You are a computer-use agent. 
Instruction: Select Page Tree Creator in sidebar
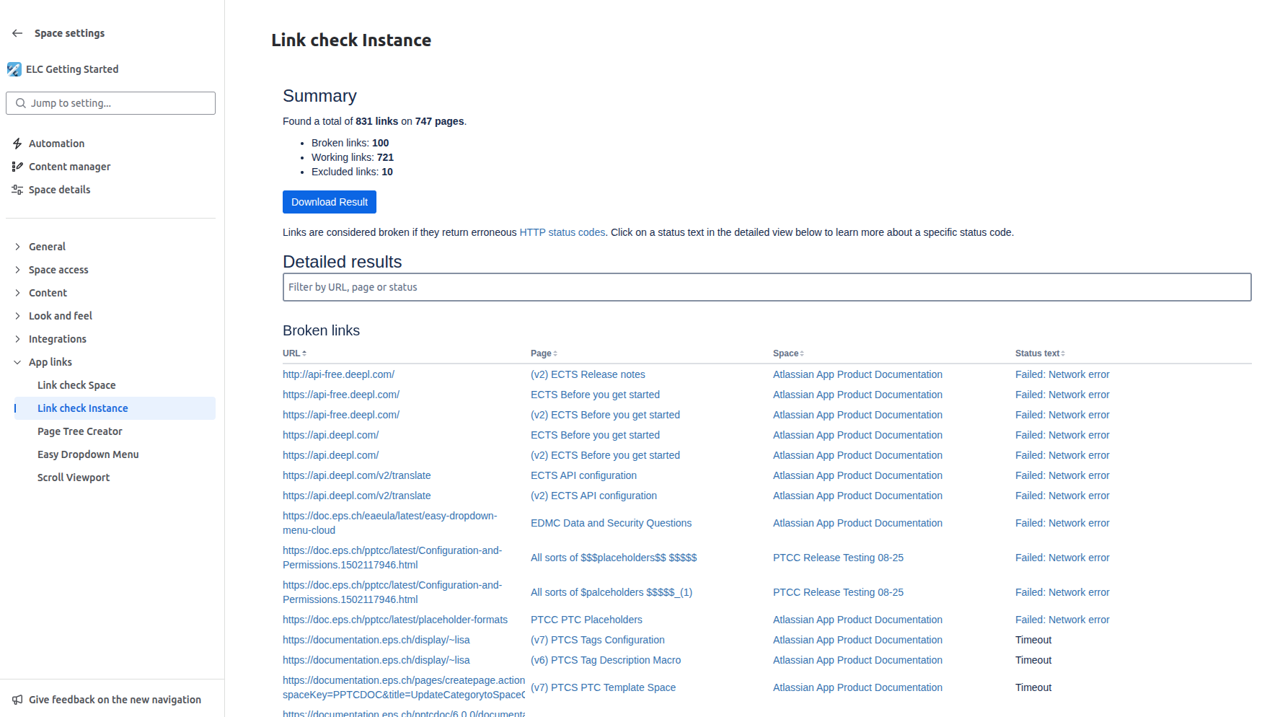point(80,431)
